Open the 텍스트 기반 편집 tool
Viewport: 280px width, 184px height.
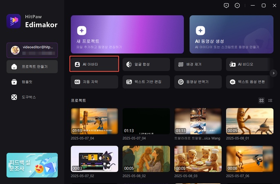click(146, 82)
